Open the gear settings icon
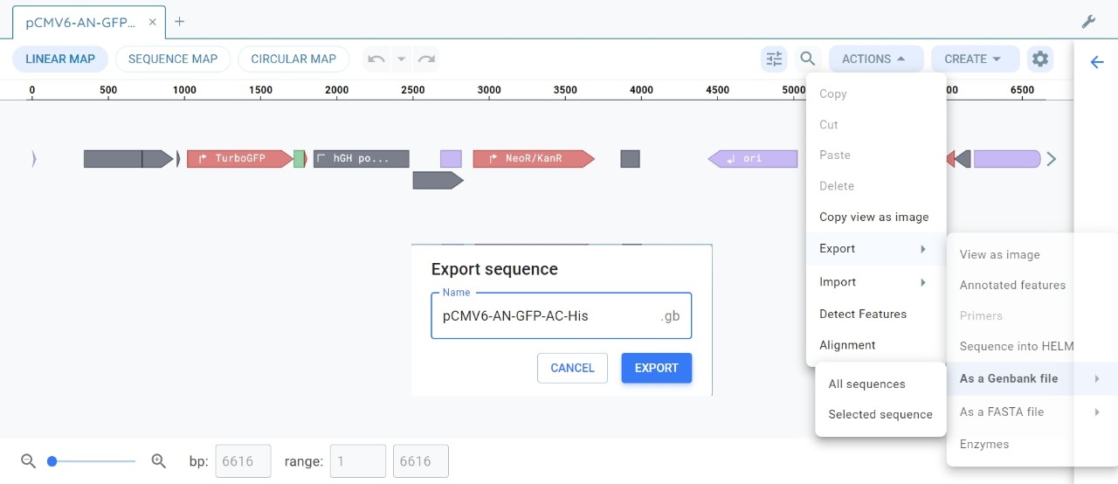The width and height of the screenshot is (1118, 484). point(1039,59)
